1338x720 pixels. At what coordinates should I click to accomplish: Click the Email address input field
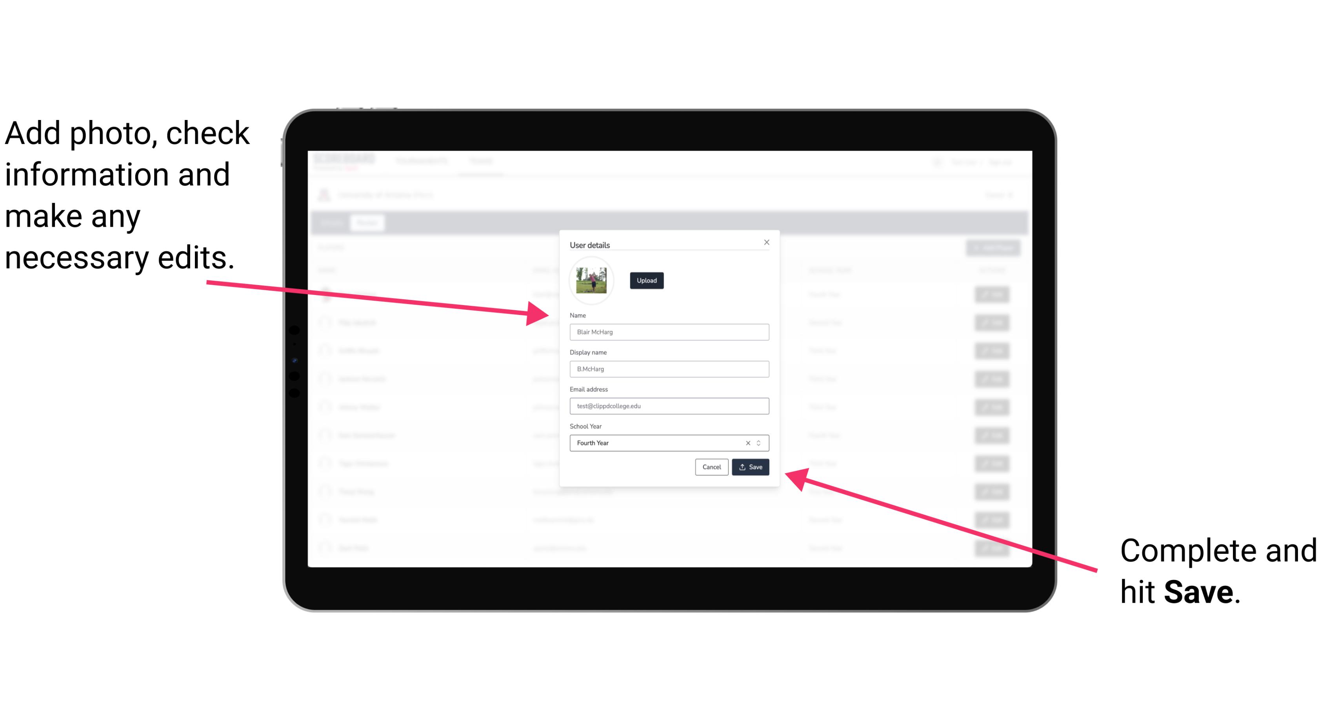point(669,406)
